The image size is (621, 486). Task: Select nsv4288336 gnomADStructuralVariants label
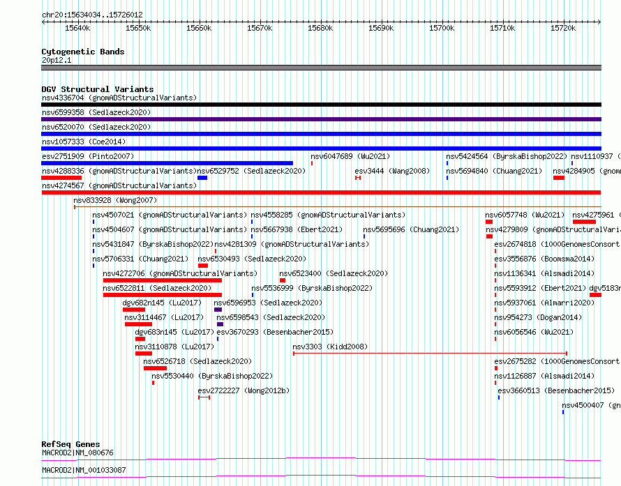point(119,171)
